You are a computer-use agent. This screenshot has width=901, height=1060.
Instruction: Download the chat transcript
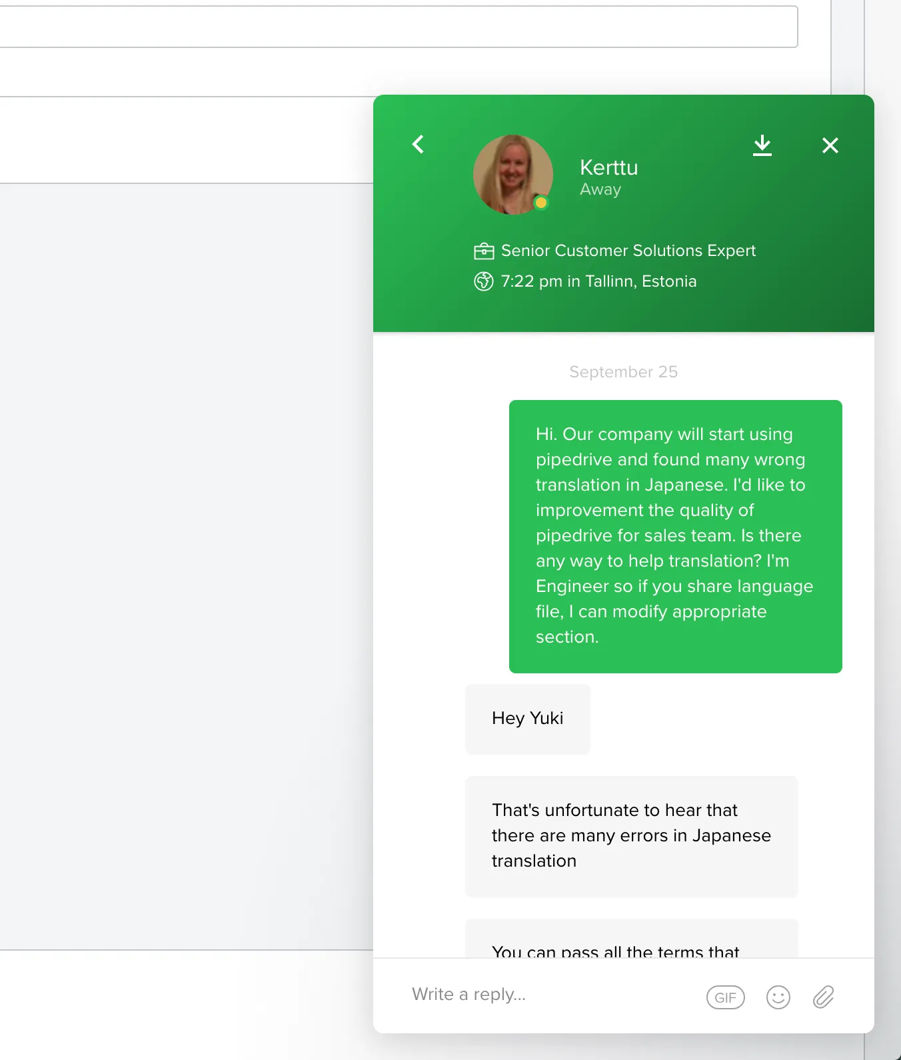[x=762, y=145]
